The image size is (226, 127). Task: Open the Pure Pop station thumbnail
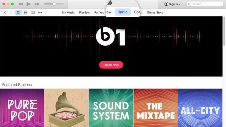[x=22, y=108]
